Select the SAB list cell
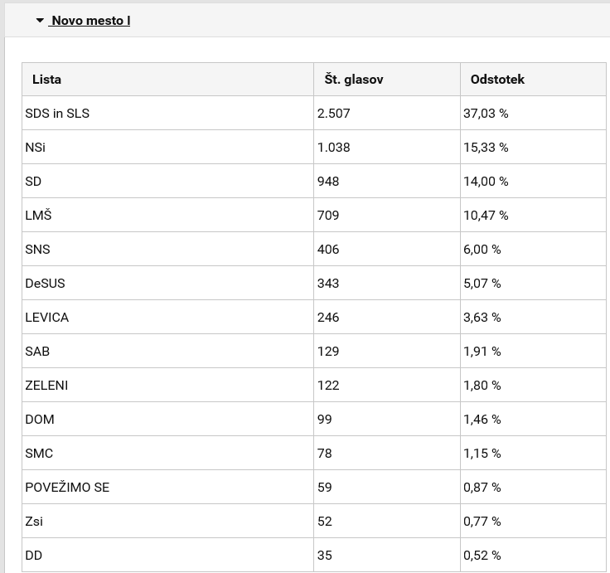610x573 pixels. (x=168, y=351)
